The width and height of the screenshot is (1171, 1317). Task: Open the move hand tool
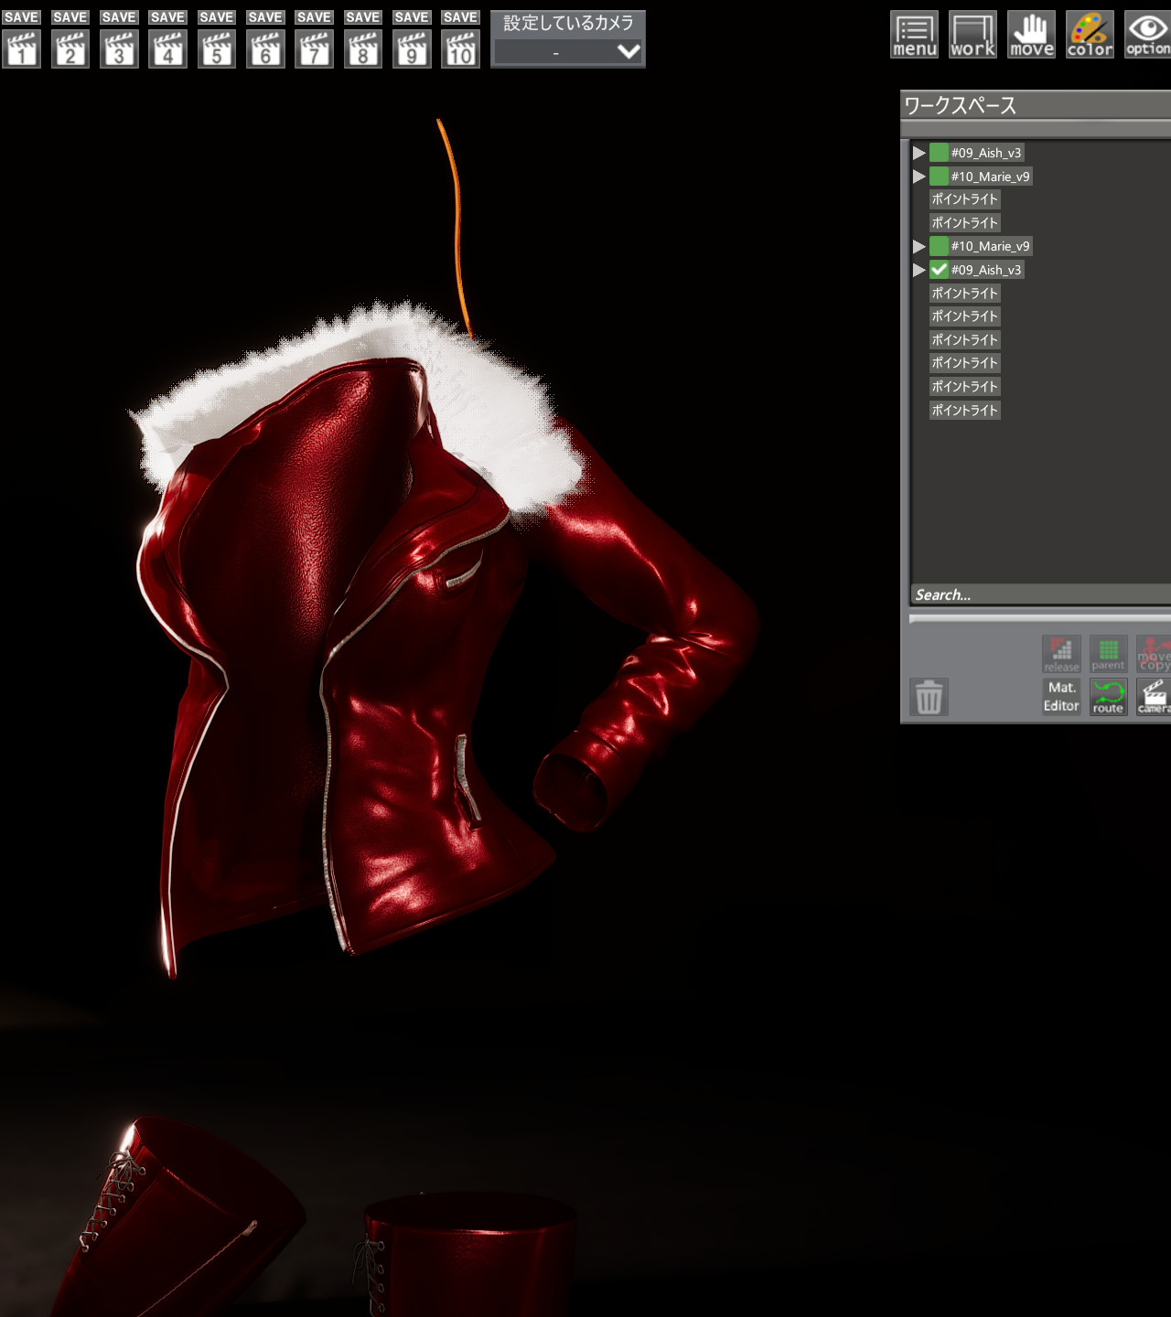click(x=1031, y=36)
